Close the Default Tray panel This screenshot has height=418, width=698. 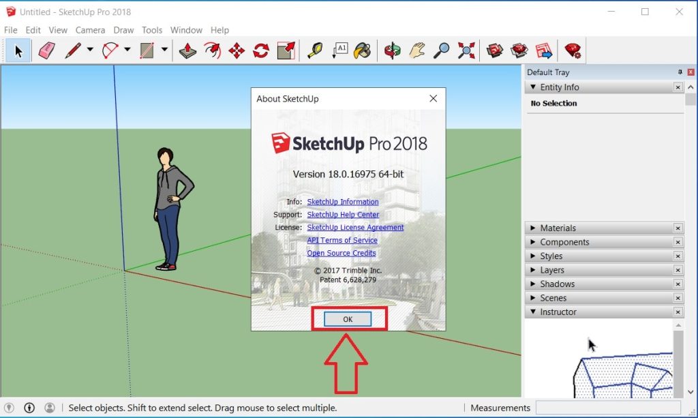pos(691,72)
